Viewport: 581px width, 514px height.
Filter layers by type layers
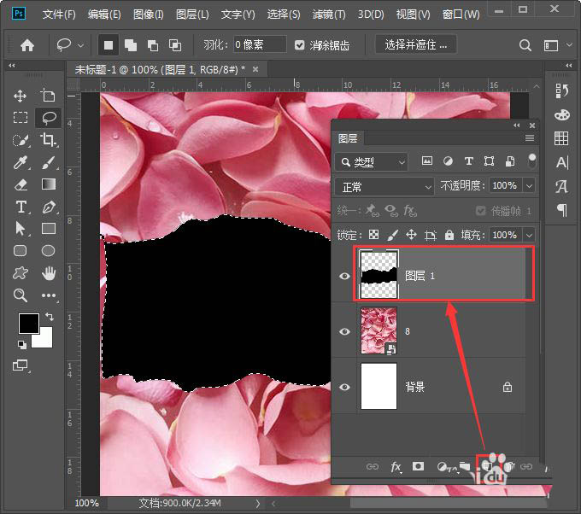point(468,161)
